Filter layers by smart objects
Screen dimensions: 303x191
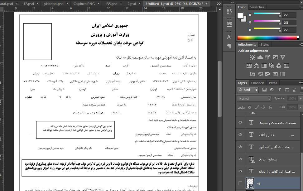tap(294, 90)
